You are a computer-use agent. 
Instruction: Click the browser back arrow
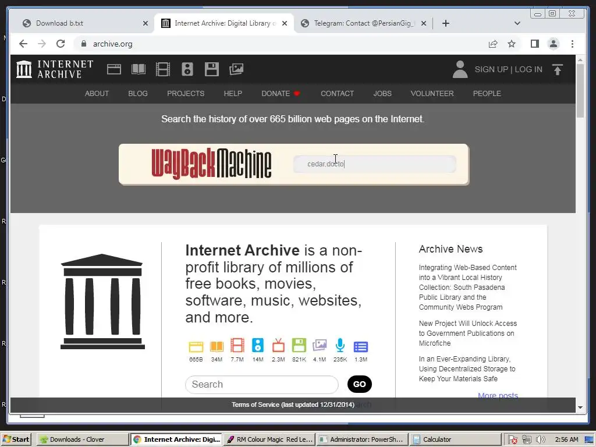23,44
